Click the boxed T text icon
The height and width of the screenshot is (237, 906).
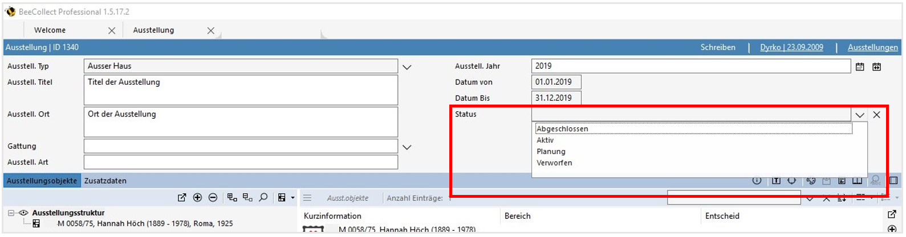coord(776,181)
